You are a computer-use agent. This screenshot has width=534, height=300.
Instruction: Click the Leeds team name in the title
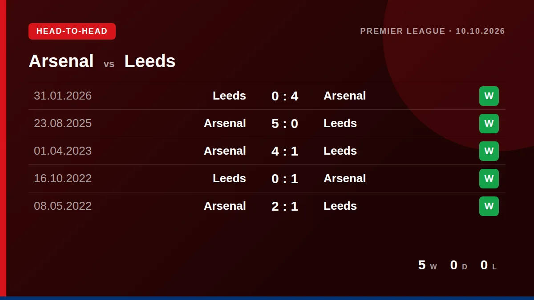coord(150,61)
